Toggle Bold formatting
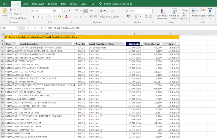Viewport: 217px width, 138px height. pos(34,17)
